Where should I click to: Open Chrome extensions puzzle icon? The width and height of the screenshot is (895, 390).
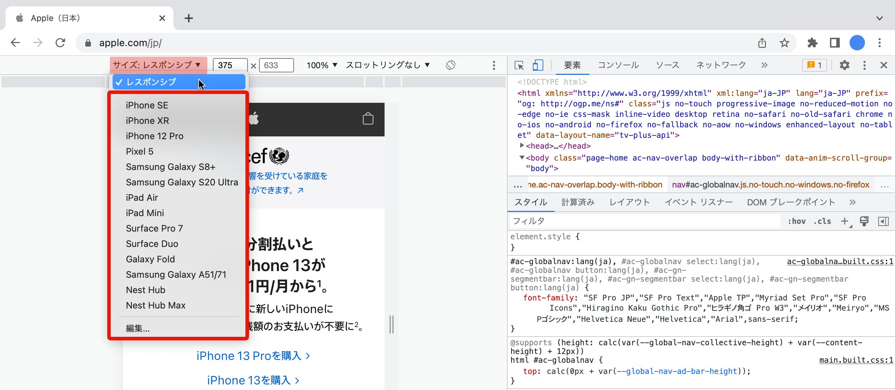click(812, 43)
